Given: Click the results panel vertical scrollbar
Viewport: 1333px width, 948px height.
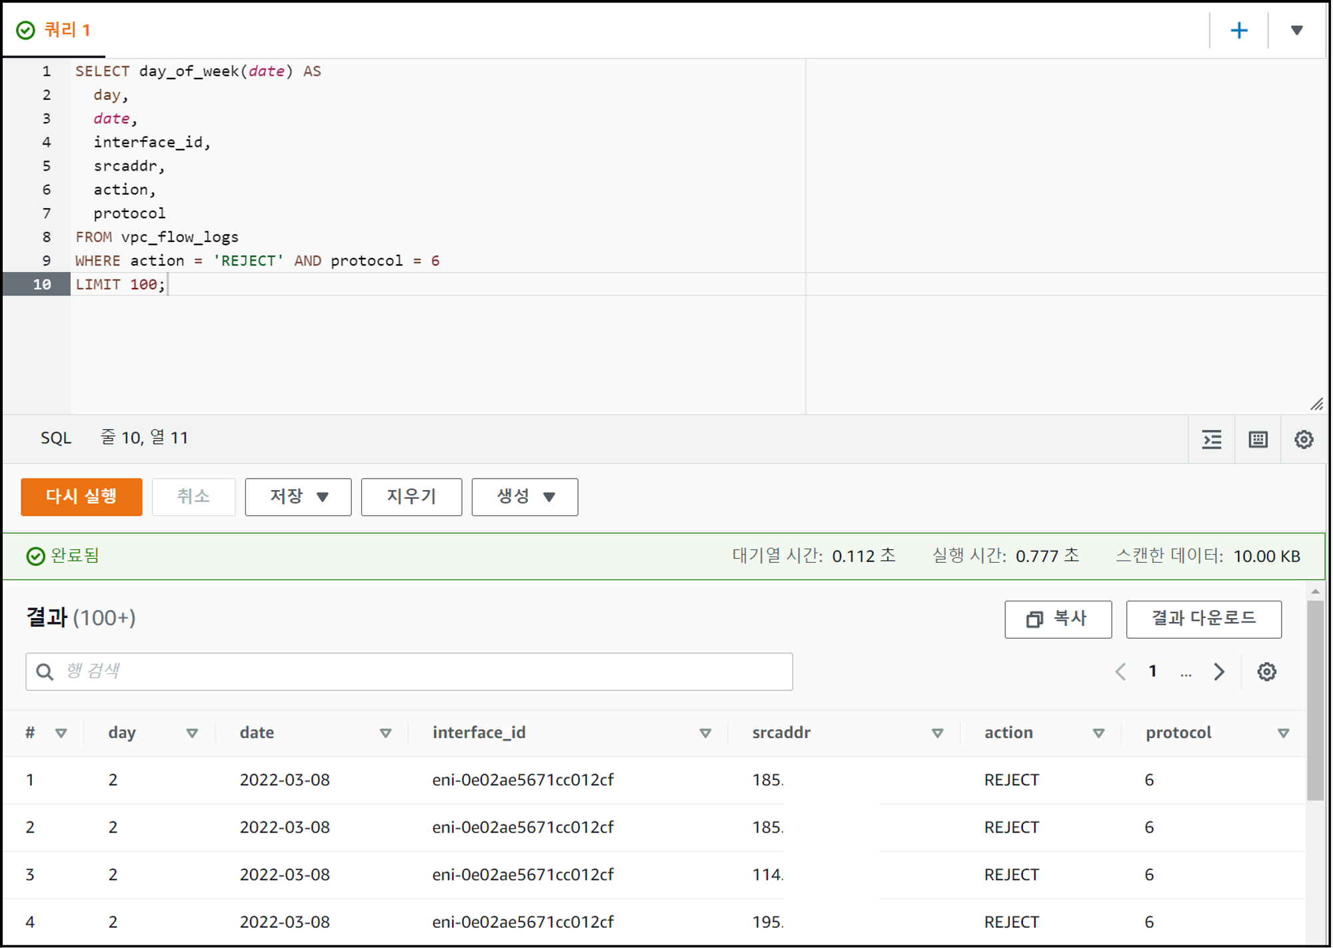Looking at the screenshot, I should (x=1315, y=700).
